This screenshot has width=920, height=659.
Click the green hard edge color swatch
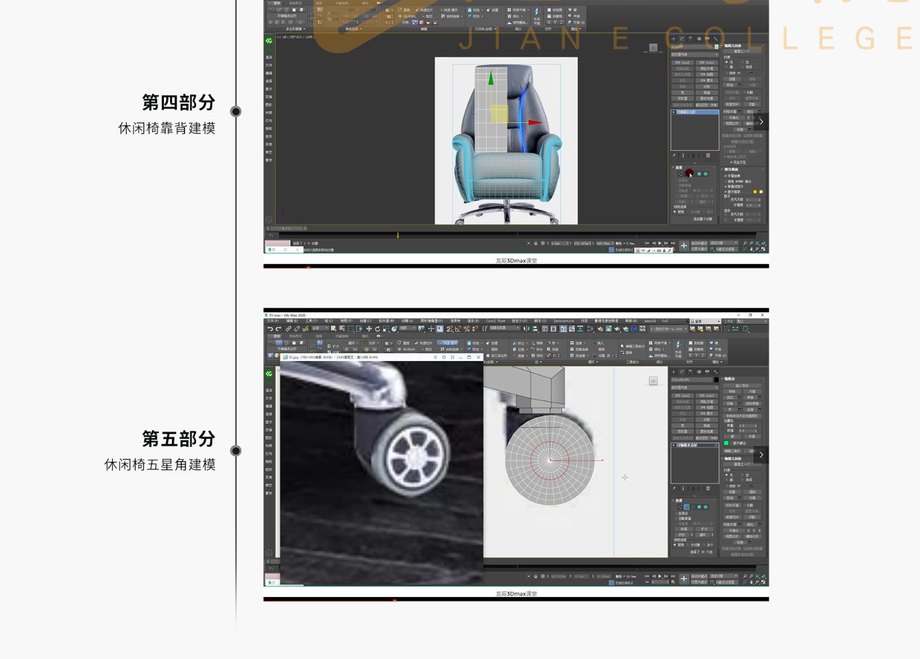point(726,443)
